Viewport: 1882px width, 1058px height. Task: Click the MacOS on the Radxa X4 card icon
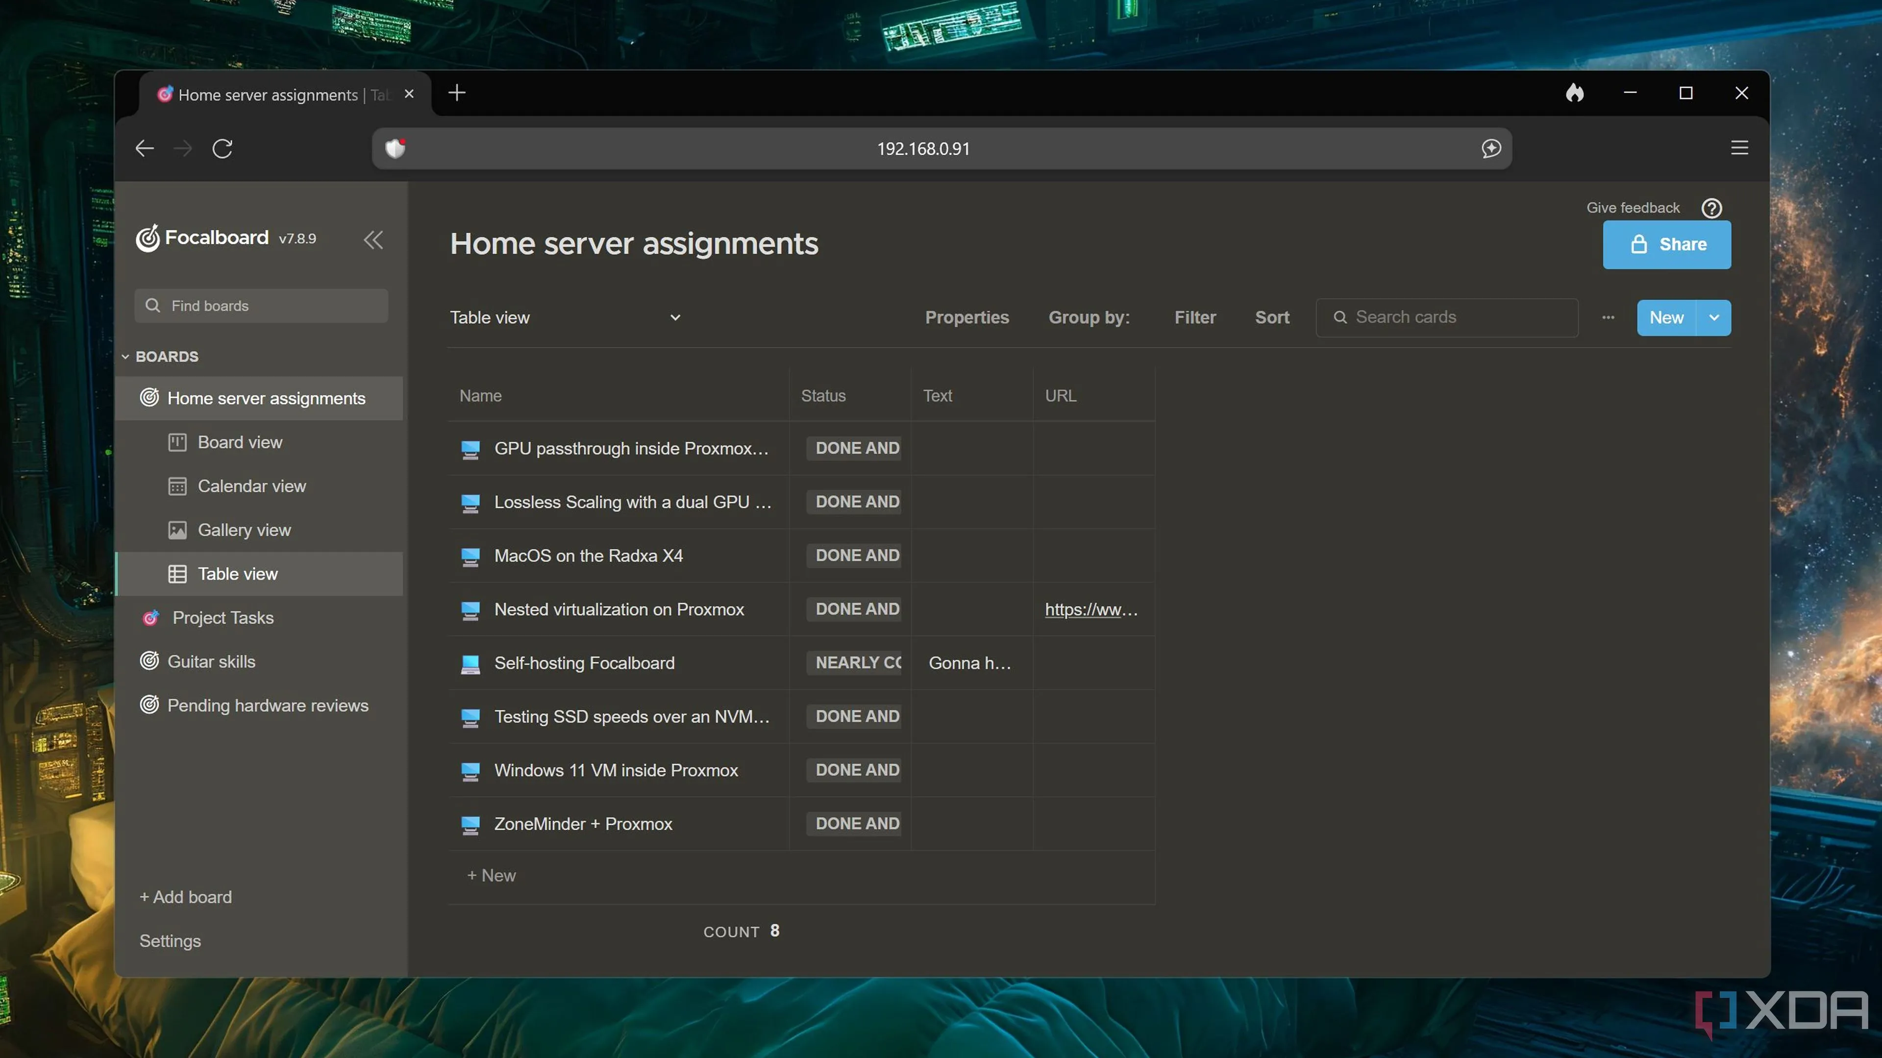470,556
